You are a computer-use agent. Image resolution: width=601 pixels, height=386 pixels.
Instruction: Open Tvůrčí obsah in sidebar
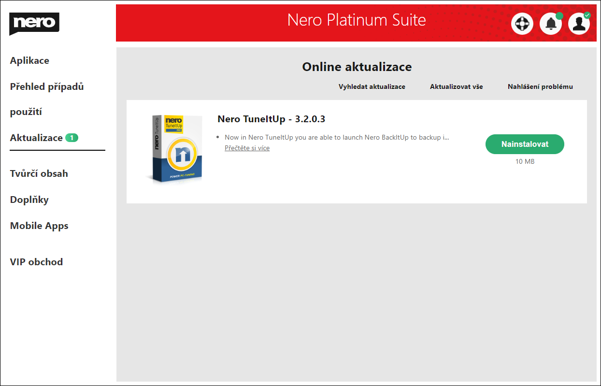[39, 173]
